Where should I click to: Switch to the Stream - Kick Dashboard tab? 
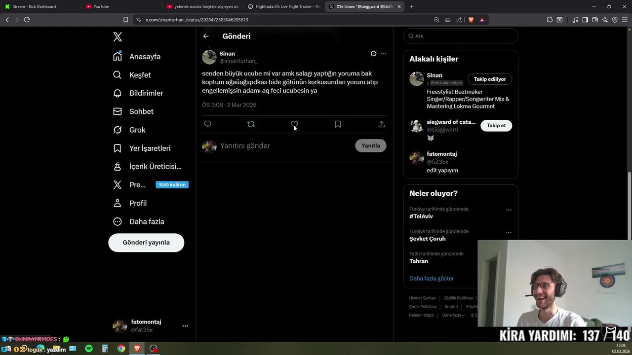40,6
